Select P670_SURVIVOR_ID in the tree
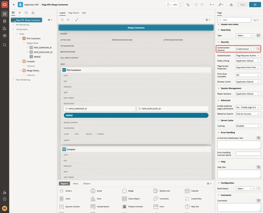The width and height of the screenshot is (263, 213). [x=43, y=47]
